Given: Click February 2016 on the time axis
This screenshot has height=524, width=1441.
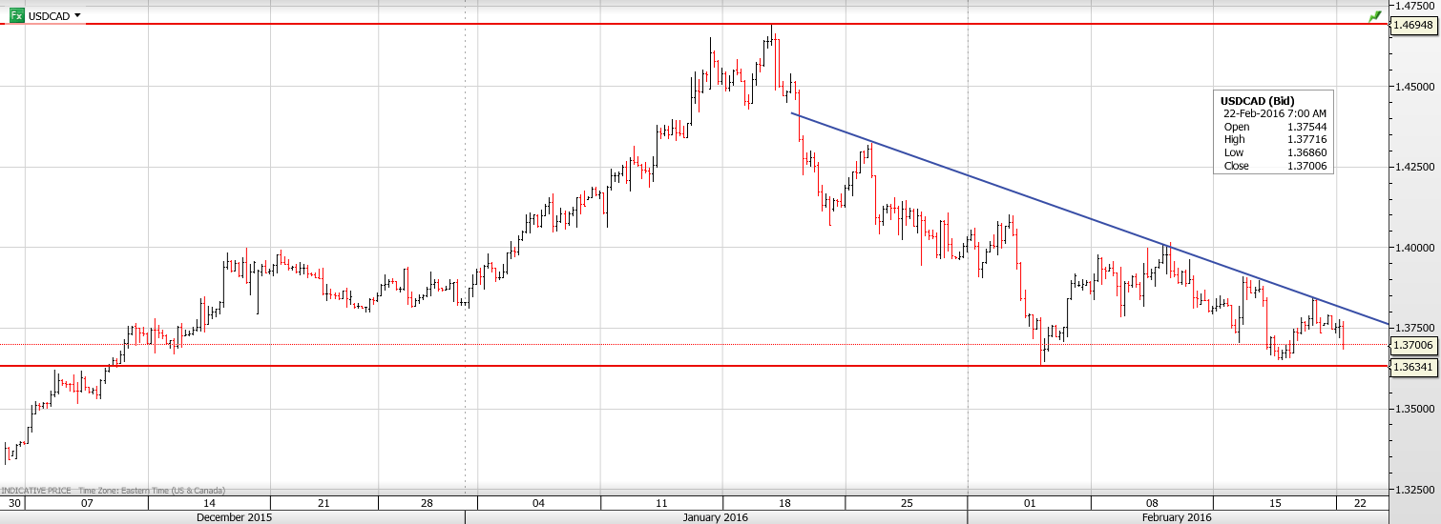Looking at the screenshot, I should [x=1176, y=517].
